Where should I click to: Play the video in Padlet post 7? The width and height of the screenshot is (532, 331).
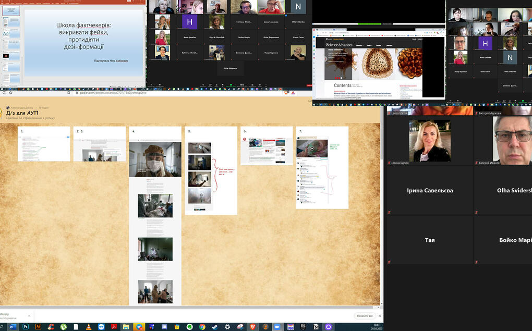coord(312,148)
